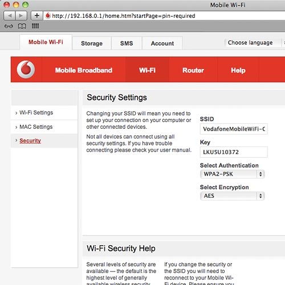Click the plus add-bookmark button

pos(37,15)
